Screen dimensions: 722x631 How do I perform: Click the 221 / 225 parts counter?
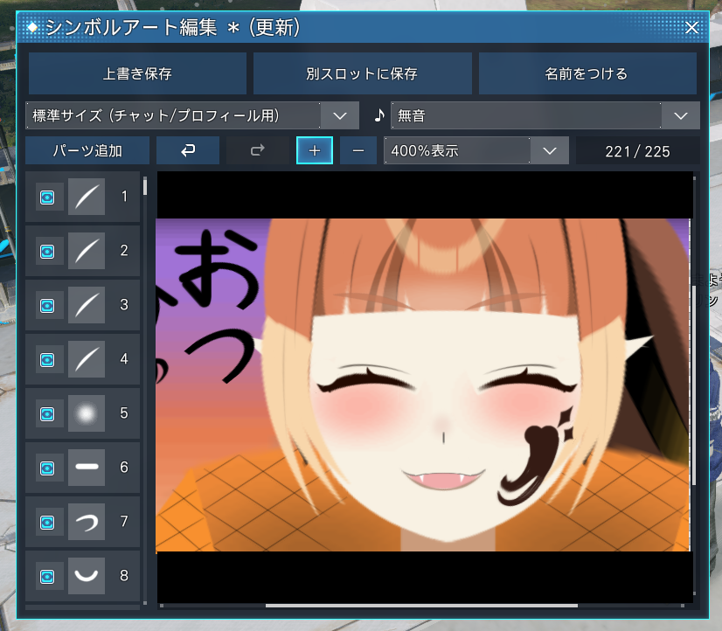tap(637, 151)
